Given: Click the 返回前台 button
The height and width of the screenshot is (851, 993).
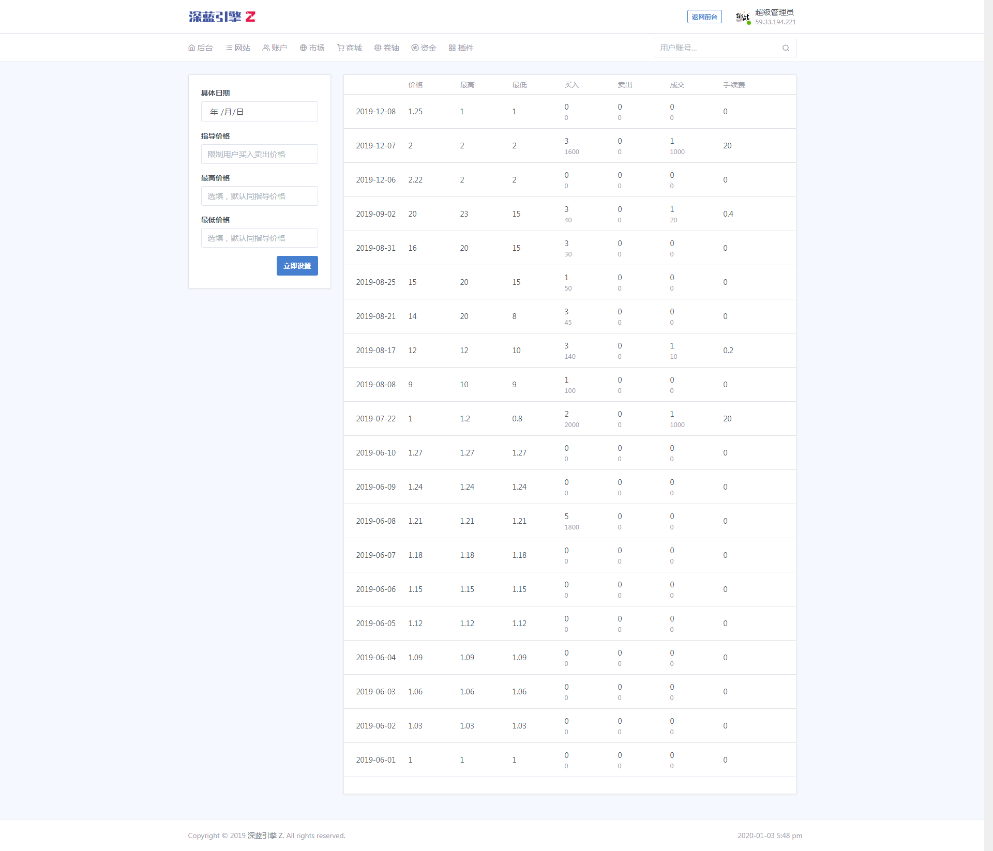Looking at the screenshot, I should 704,17.
